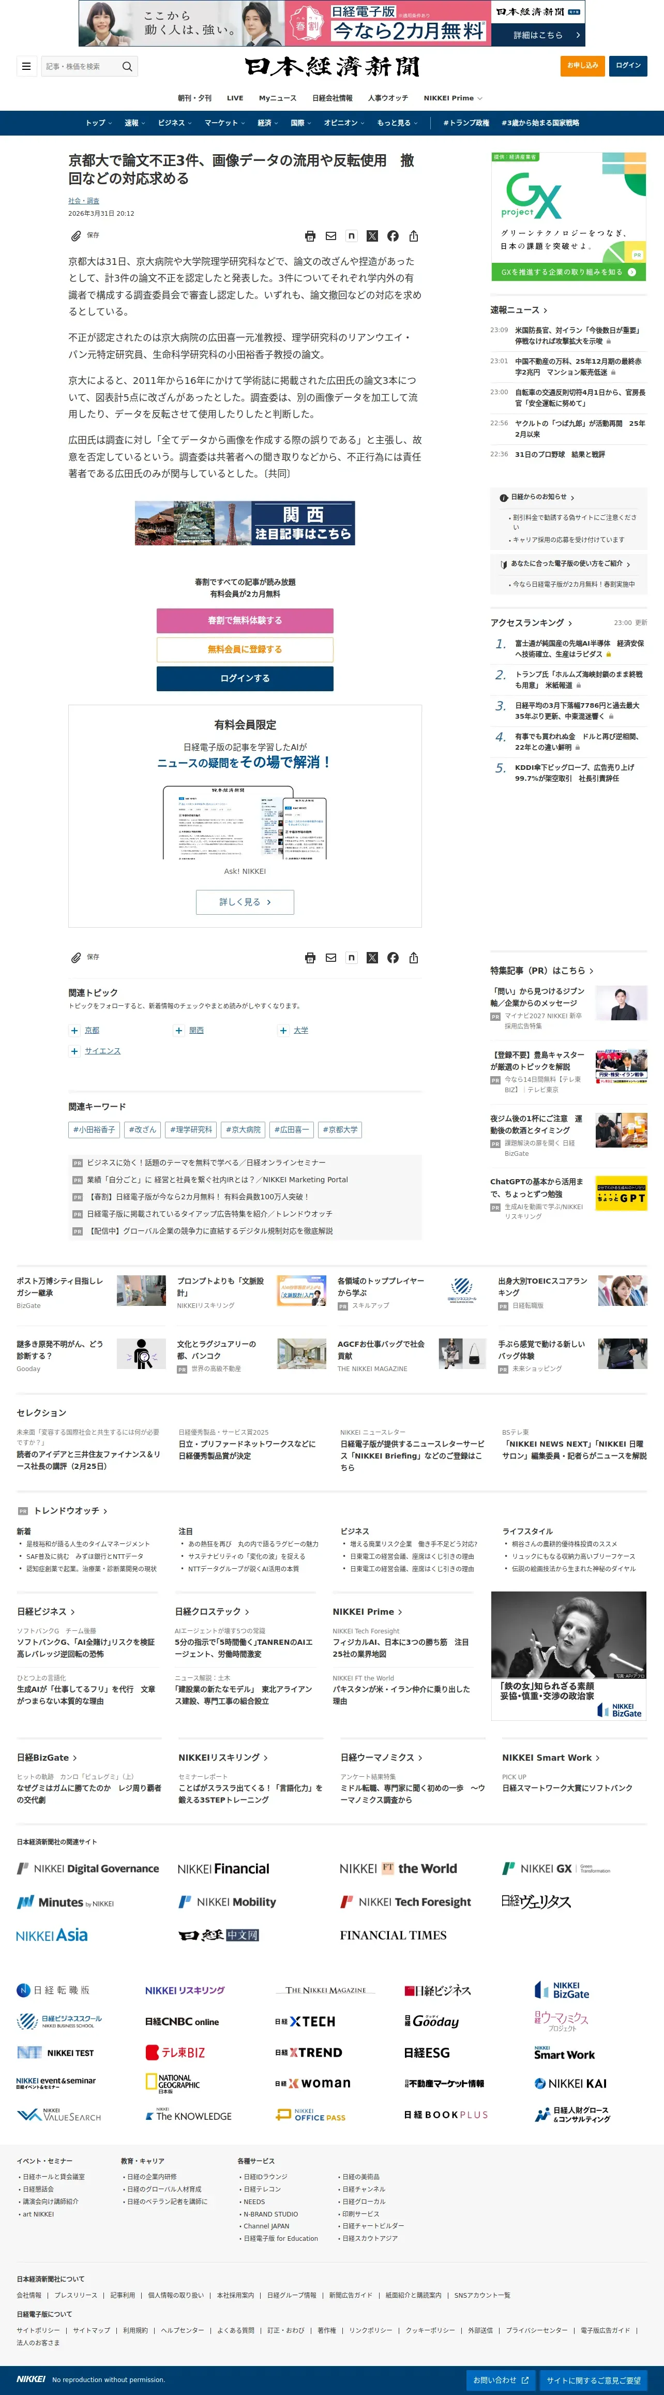Select the #広田喜一 keyword tag
664x2395 pixels.
pyautogui.click(x=292, y=1129)
